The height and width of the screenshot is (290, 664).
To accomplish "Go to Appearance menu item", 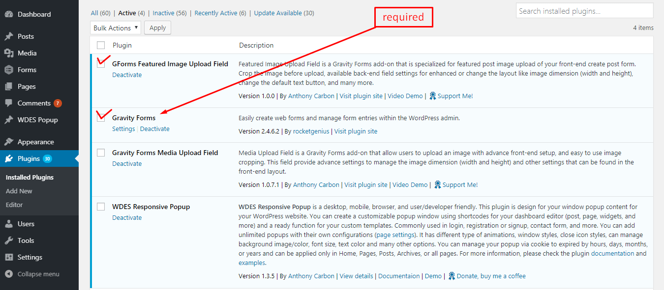I will pos(39,142).
